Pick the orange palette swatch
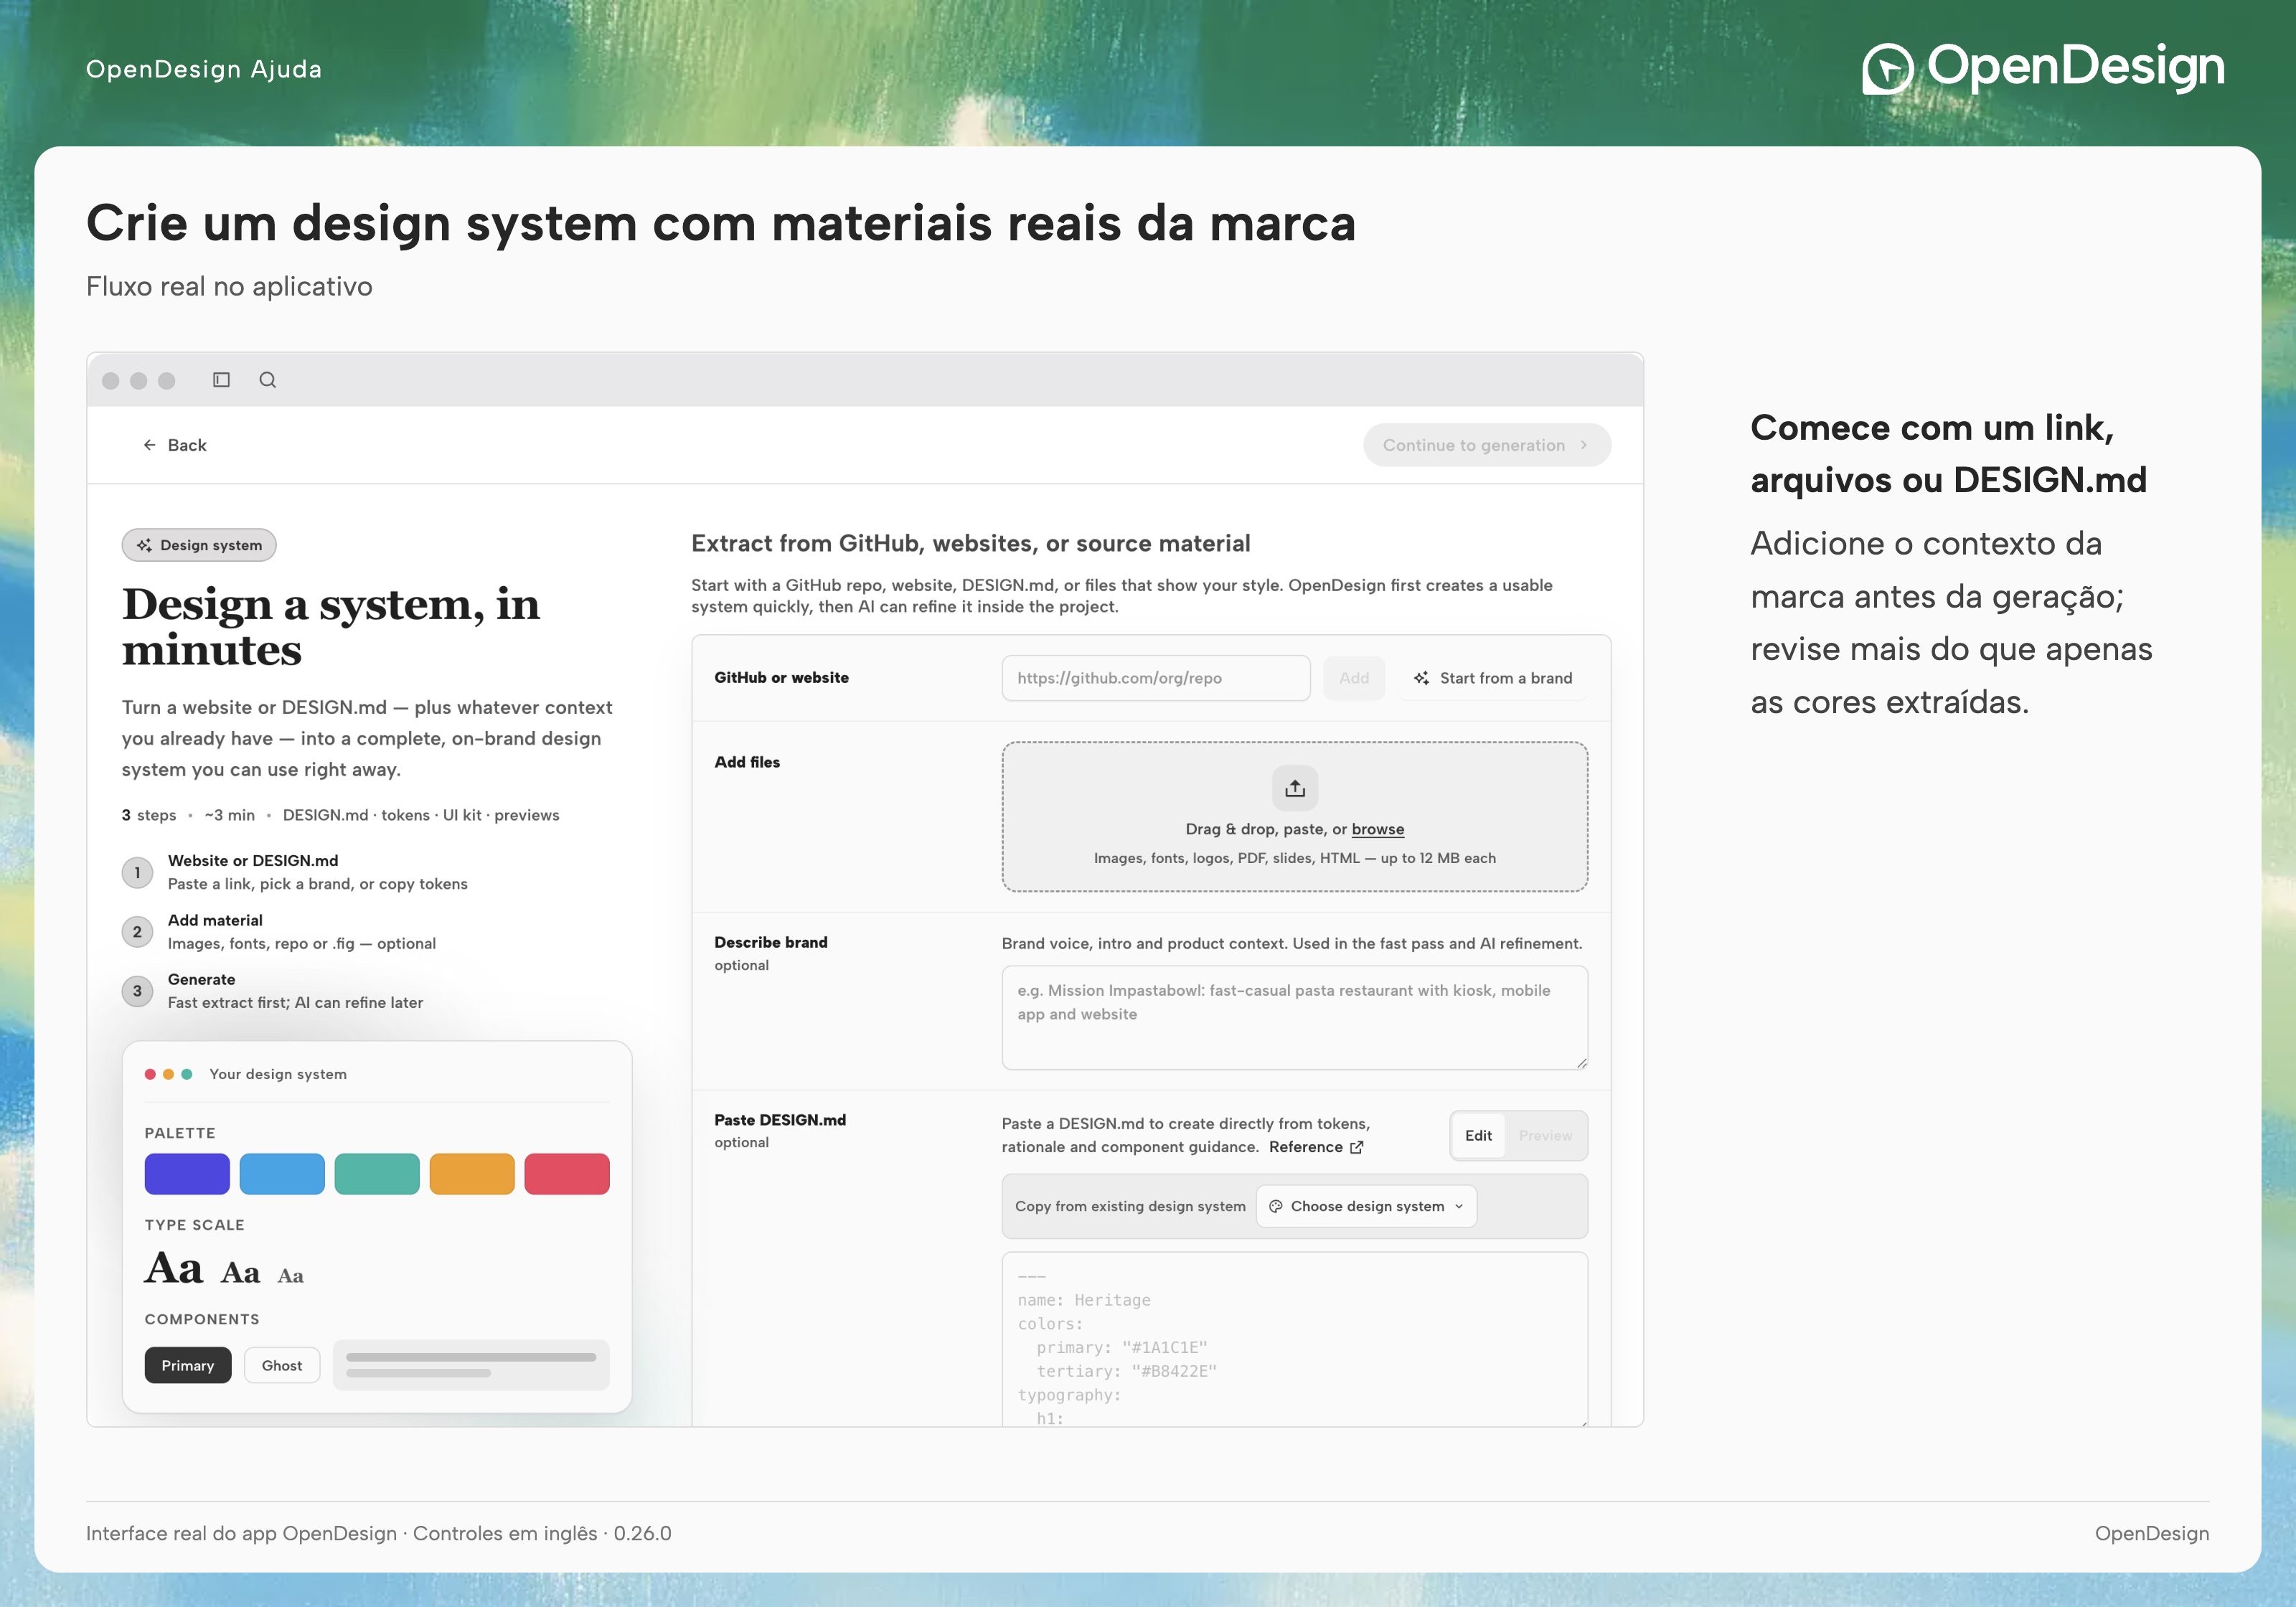The width and height of the screenshot is (2296, 1607). click(x=472, y=1174)
